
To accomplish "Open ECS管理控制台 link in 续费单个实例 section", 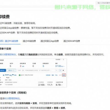I will coord(8,54).
